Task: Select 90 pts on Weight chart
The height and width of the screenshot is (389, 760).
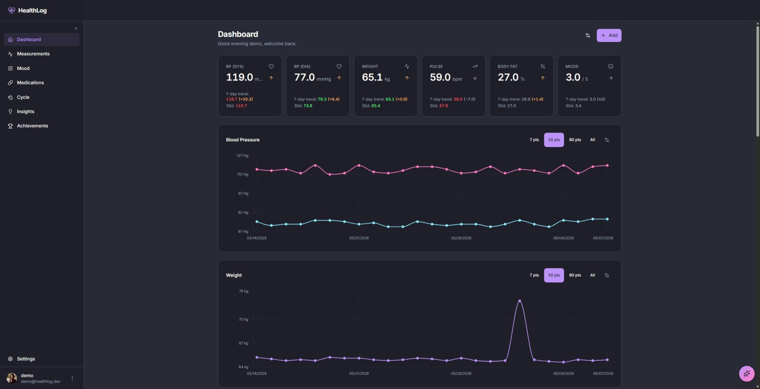Action: [575, 275]
